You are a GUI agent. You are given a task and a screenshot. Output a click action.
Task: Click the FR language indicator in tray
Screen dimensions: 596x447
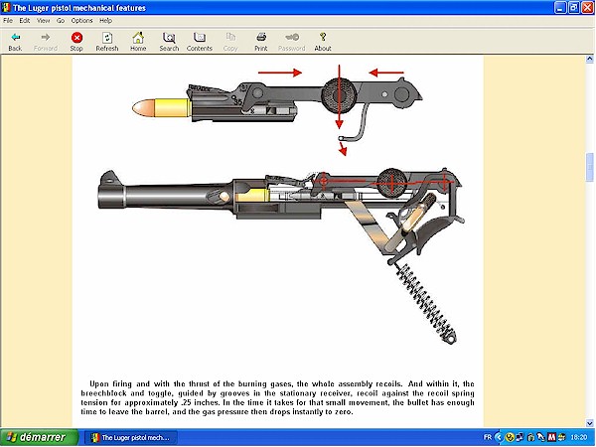coord(488,437)
